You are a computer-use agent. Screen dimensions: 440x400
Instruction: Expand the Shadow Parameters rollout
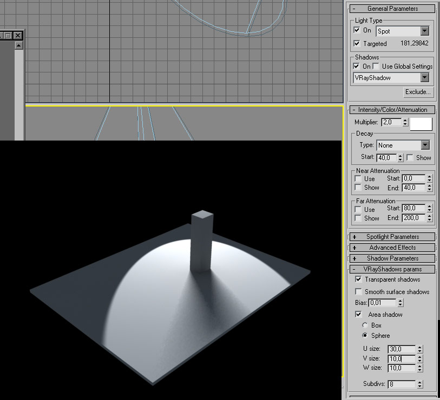(x=392, y=258)
